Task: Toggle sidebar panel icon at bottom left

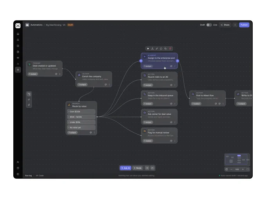Action: pos(18,174)
